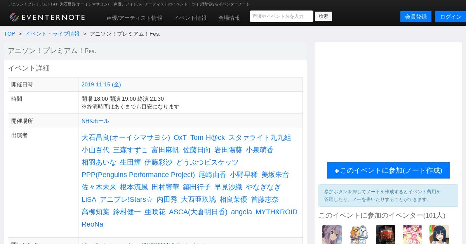The image size is (466, 244).
Task: Open performer 尾崎由香
Action: (x=212, y=175)
